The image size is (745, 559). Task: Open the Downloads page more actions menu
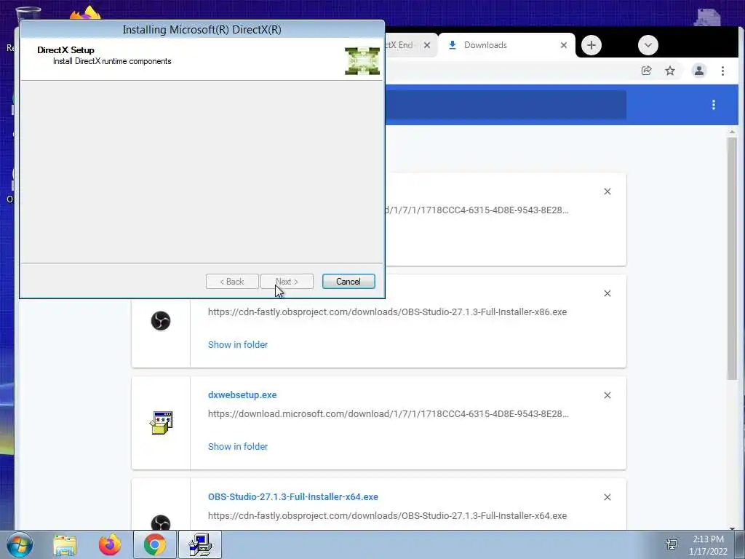tap(713, 105)
